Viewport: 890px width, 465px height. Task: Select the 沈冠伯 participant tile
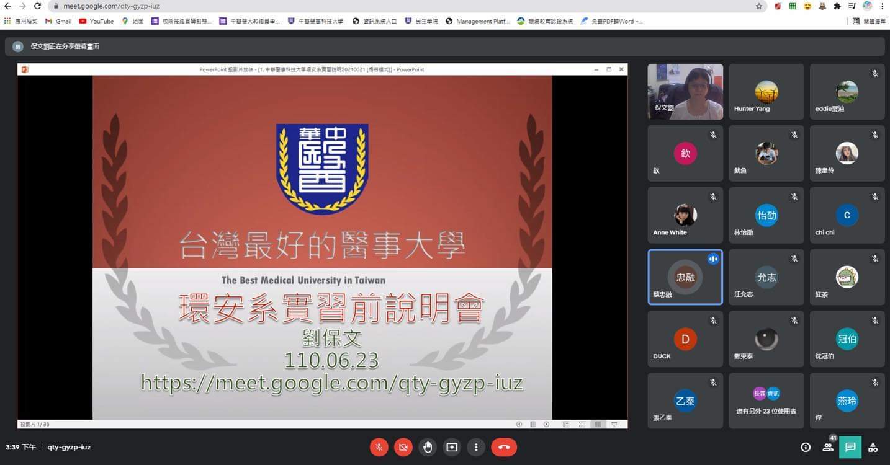[847, 339]
